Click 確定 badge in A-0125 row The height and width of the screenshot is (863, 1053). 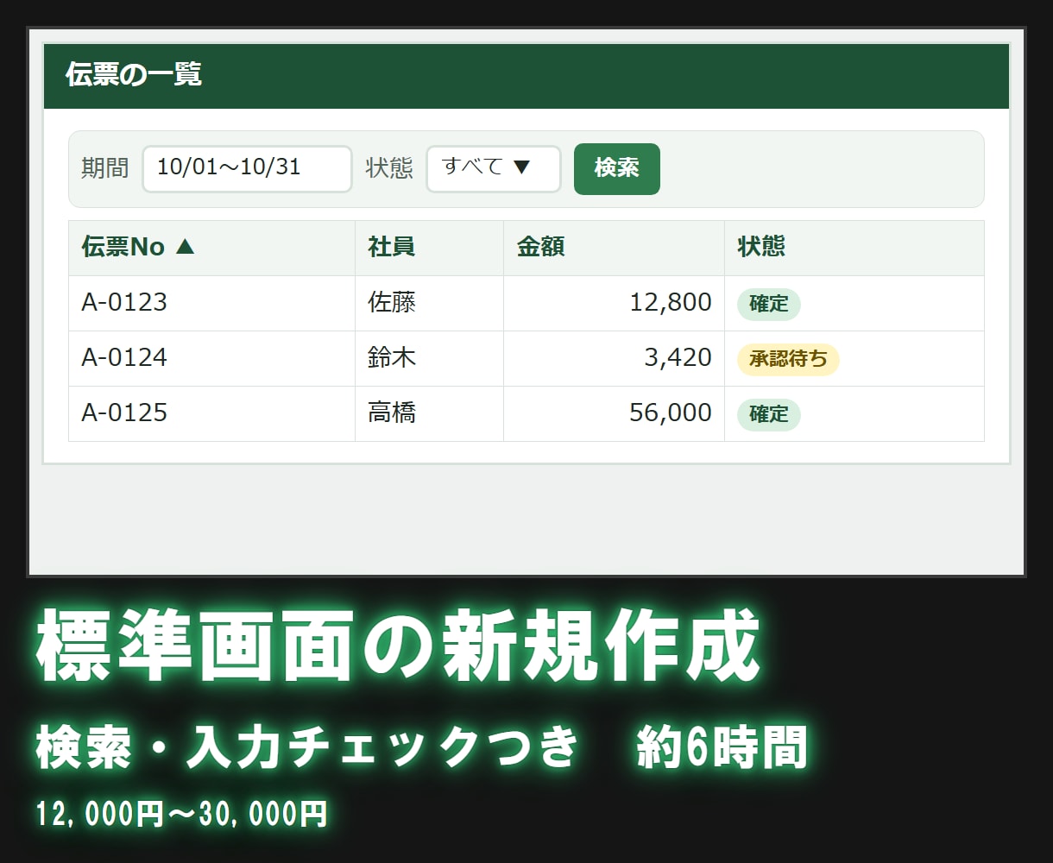click(768, 414)
